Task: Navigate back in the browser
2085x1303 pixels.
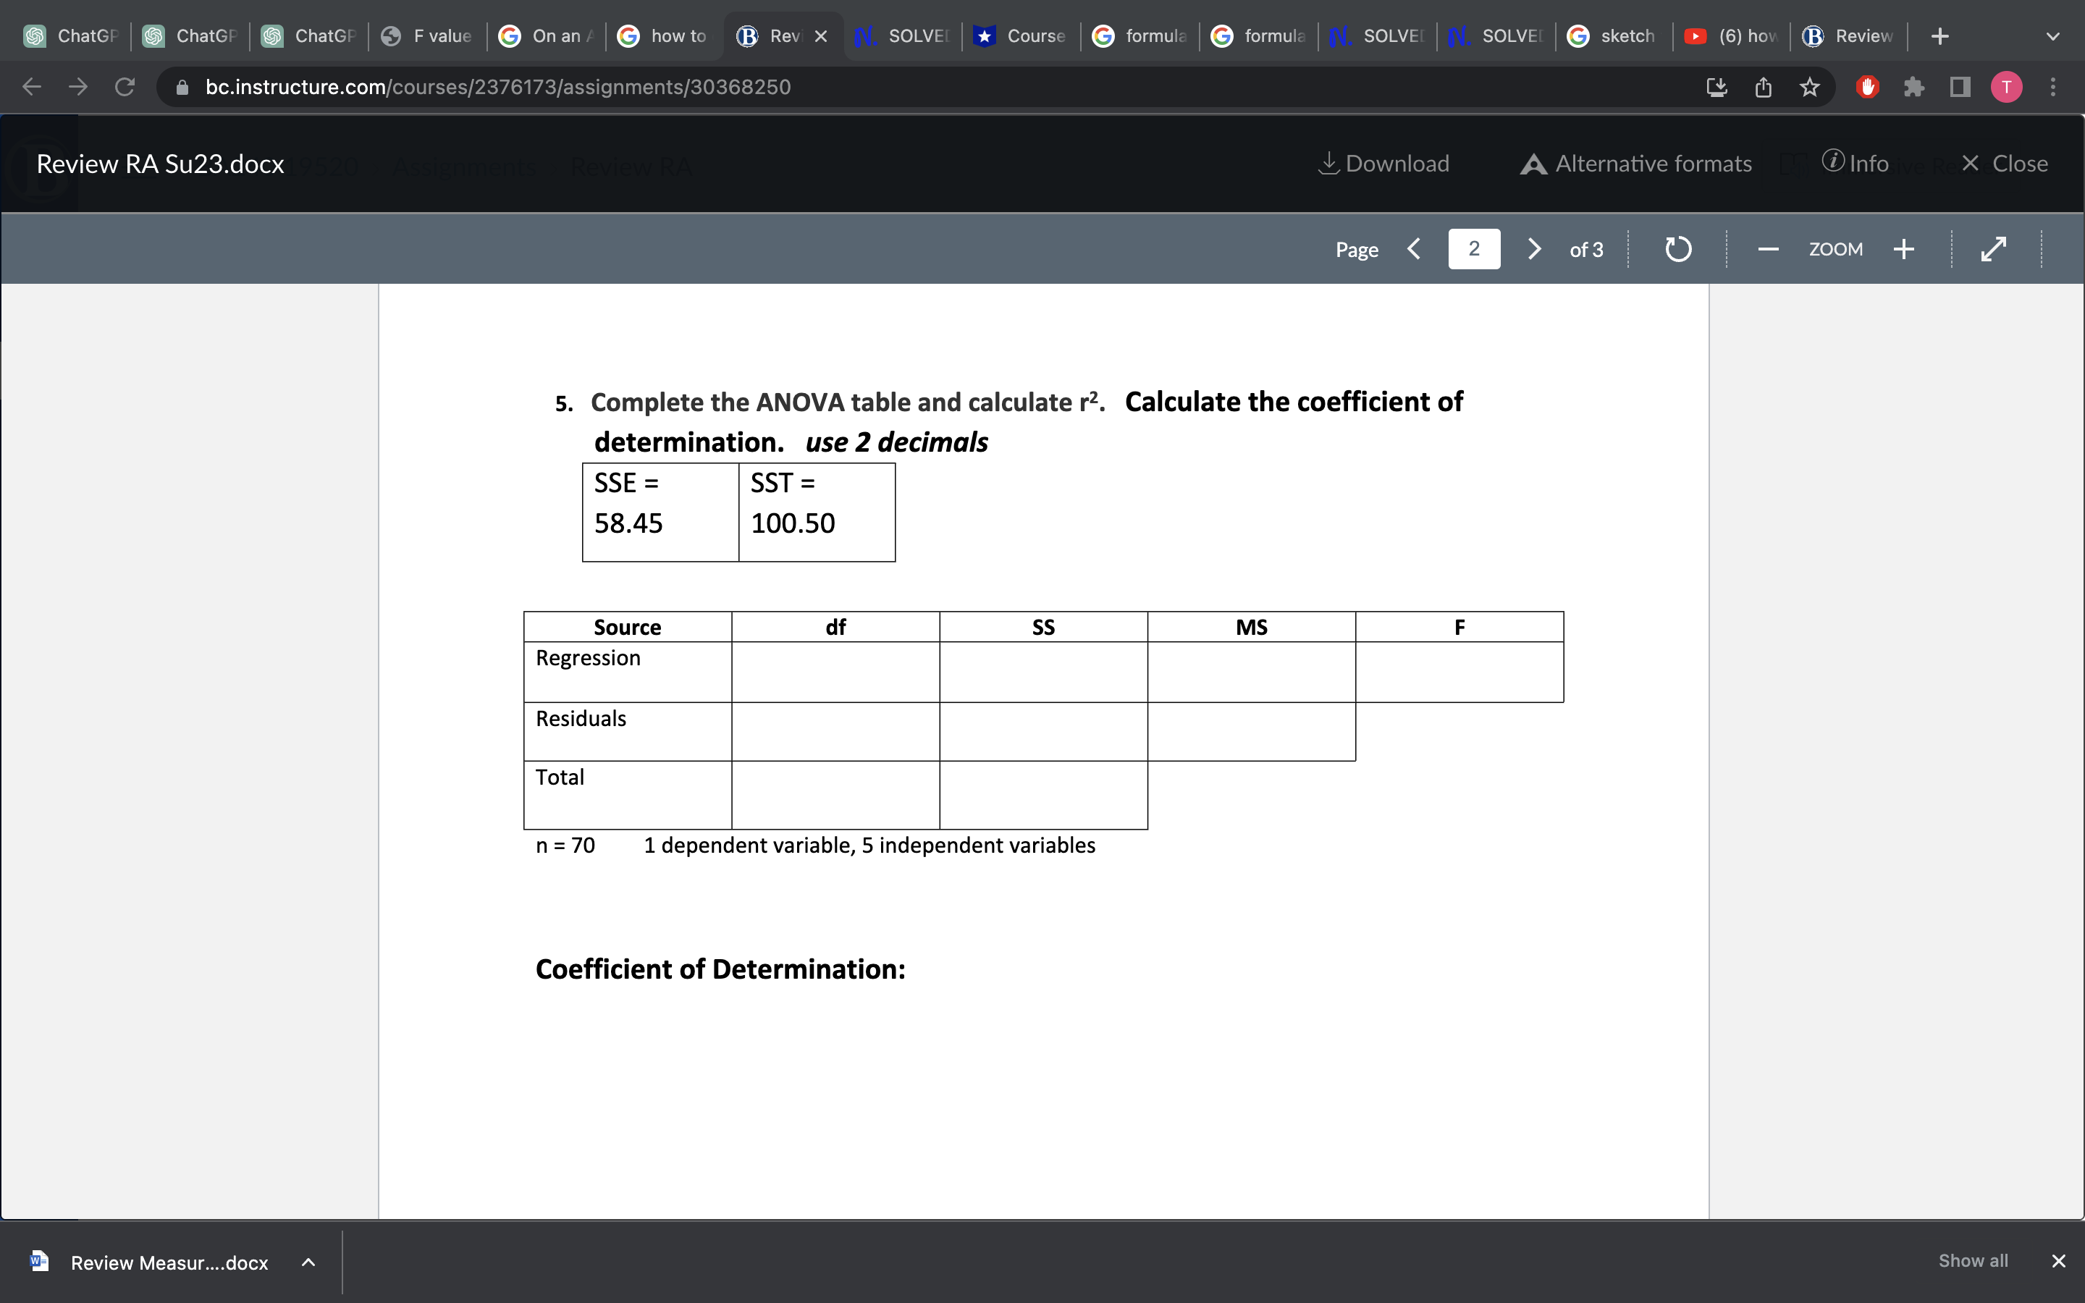Action: (31, 86)
